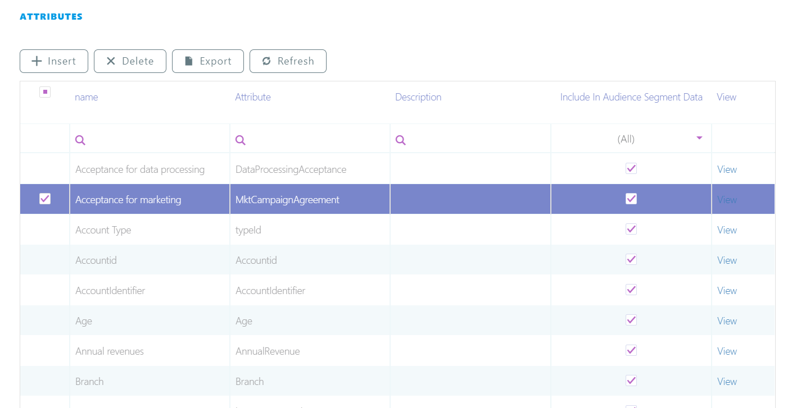Sort by the Attribute column header
Screen dimensions: 792x408
point(253,97)
